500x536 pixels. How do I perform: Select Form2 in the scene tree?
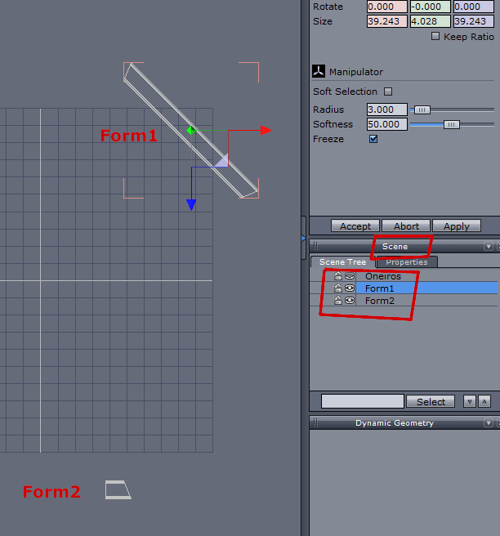coord(379,301)
